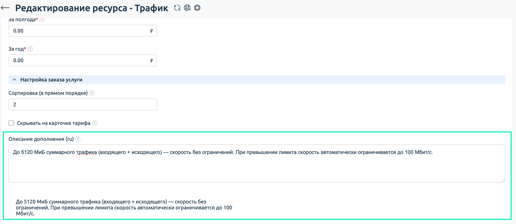Click the refresh icon in the header

(177, 8)
